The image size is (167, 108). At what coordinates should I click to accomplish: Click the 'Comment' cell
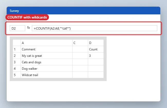click(x=47, y=49)
